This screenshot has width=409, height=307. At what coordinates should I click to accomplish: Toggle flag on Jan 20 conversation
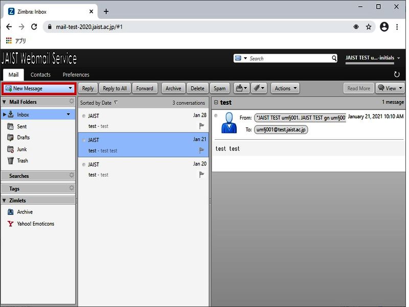[x=201, y=174]
